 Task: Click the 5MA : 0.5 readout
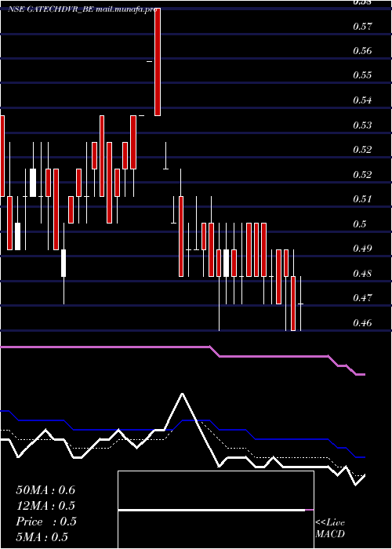click(x=42, y=537)
